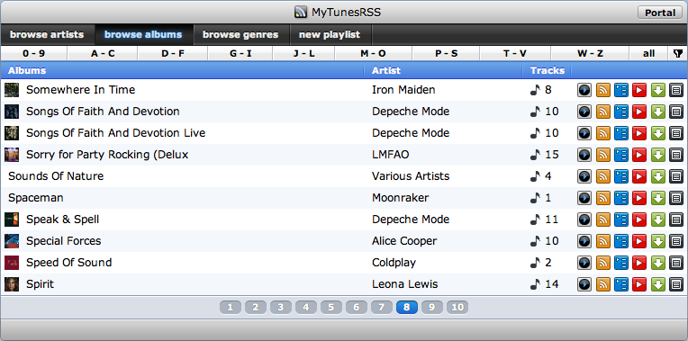Show track list icon for Special Forces
688x341 pixels.
tap(676, 241)
